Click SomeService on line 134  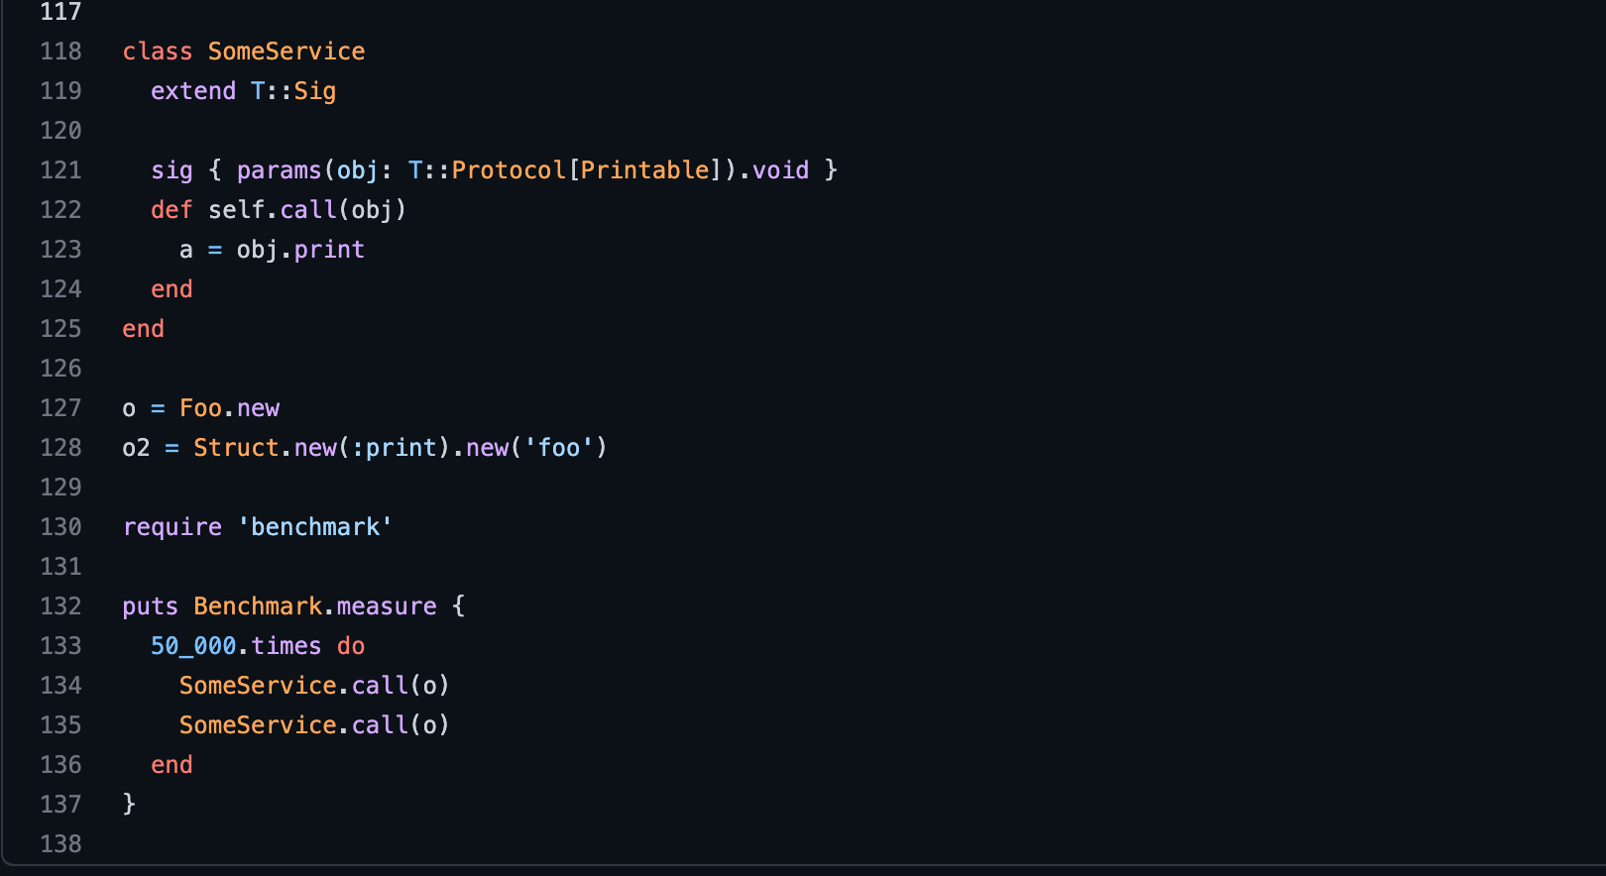(258, 686)
